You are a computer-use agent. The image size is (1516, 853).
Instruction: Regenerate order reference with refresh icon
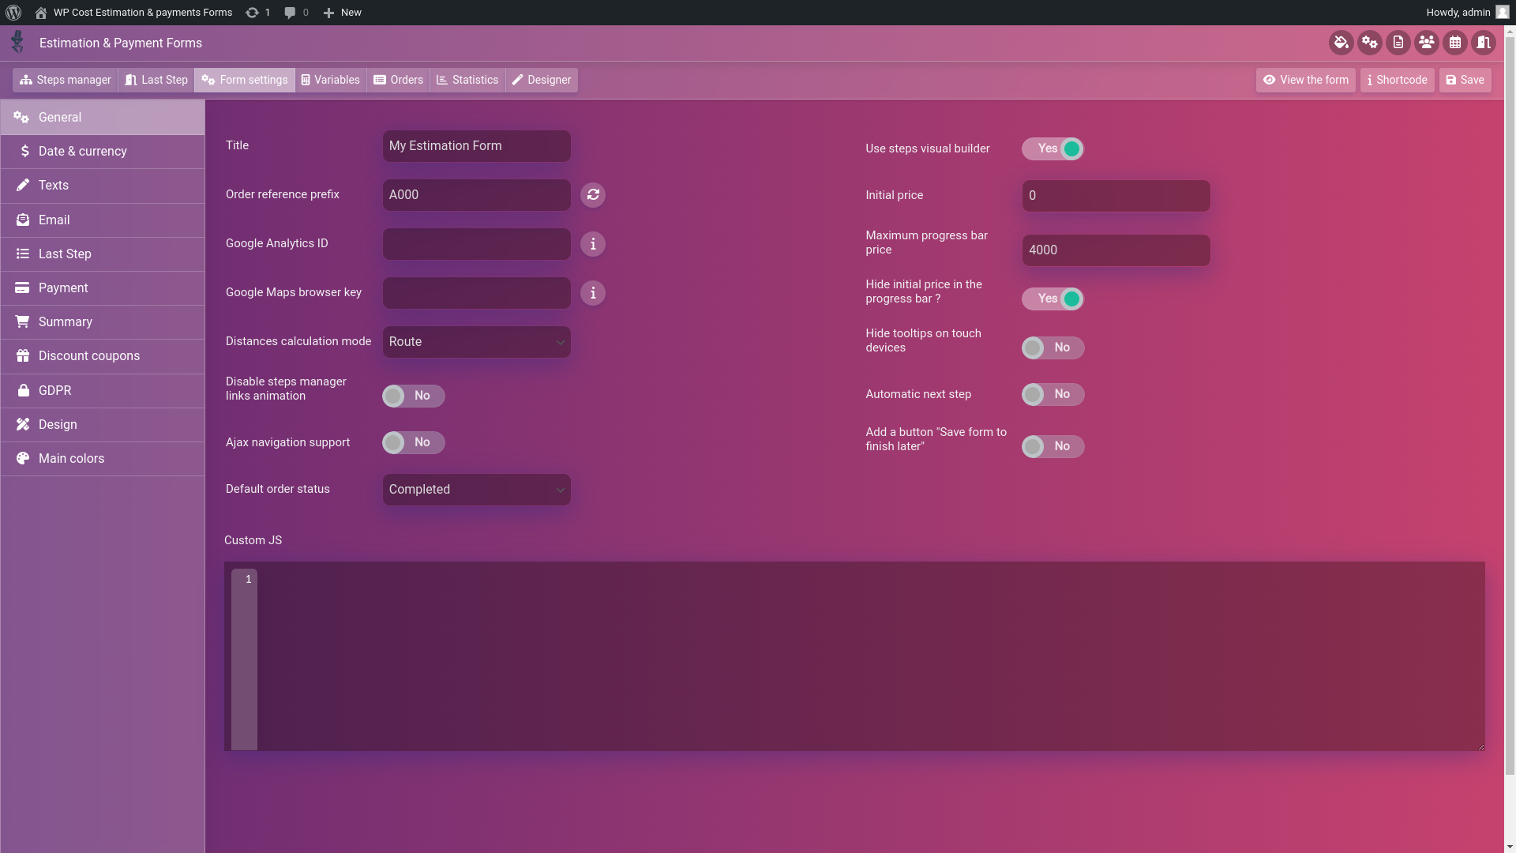tap(592, 195)
